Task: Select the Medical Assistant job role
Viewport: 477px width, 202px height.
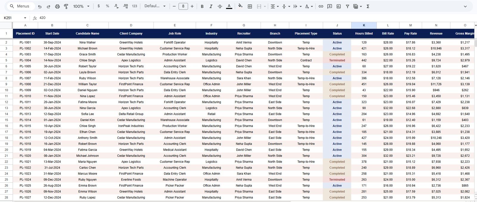Action: 175,150
